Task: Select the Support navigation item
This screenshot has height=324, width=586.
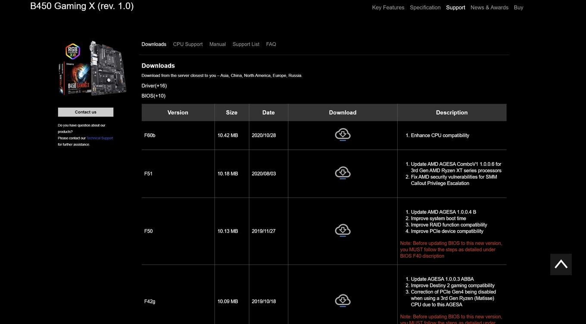Action: 455,7
